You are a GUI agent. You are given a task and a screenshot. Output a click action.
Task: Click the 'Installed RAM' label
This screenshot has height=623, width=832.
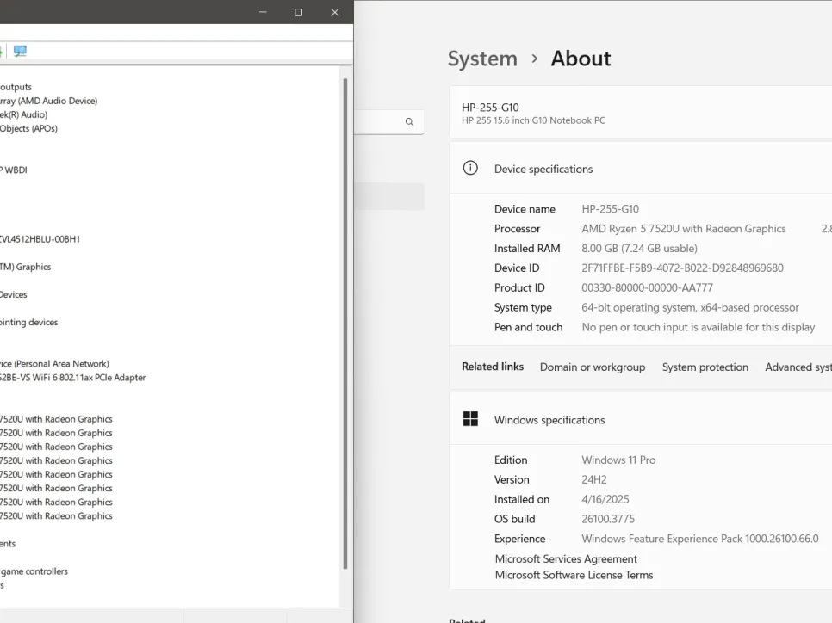click(x=527, y=248)
